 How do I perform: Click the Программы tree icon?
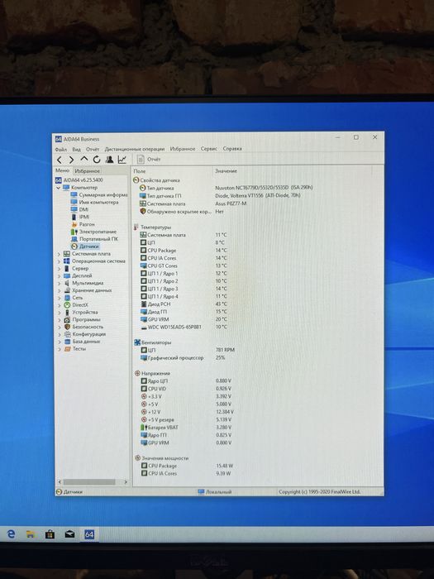click(x=67, y=320)
